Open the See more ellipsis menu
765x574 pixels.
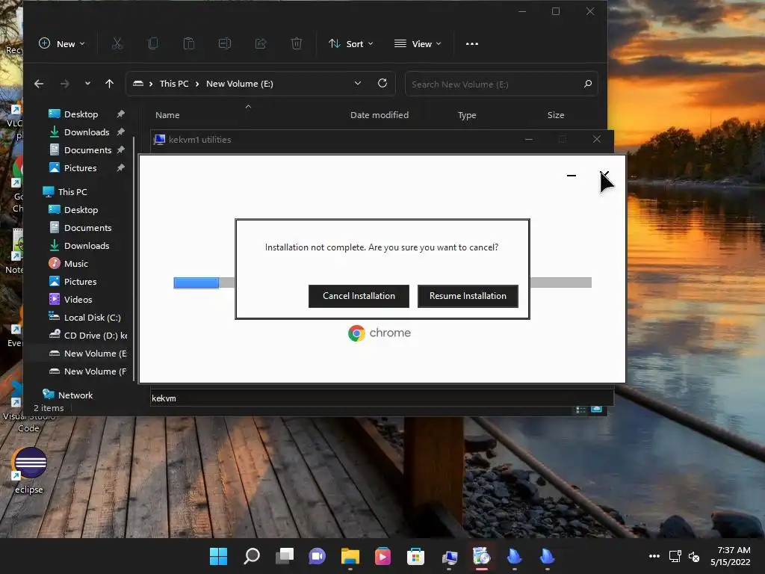coord(472,44)
